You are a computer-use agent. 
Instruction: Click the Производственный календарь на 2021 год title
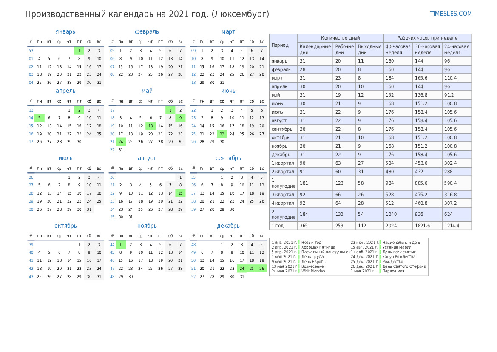click(147, 14)
